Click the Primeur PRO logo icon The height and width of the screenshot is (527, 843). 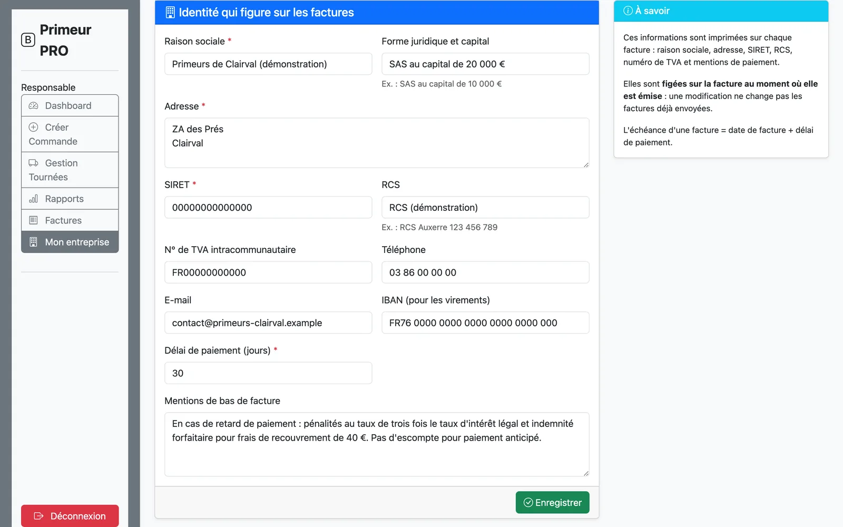coord(28,40)
